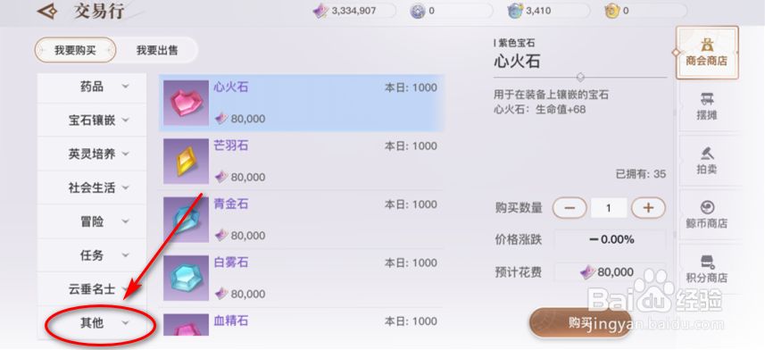This screenshot has width=765, height=350.
Task: Click the 购买 buy button
Action: pyautogui.click(x=579, y=322)
